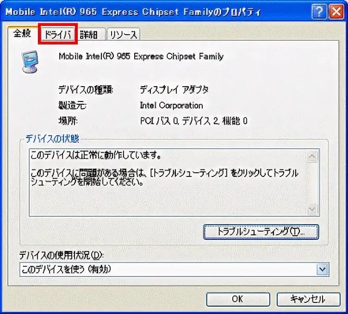Close the properties dialog with X

336,12
